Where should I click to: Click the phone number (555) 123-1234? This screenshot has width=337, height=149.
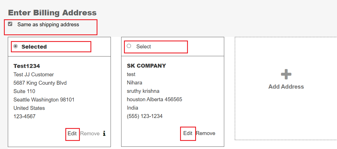145,116
